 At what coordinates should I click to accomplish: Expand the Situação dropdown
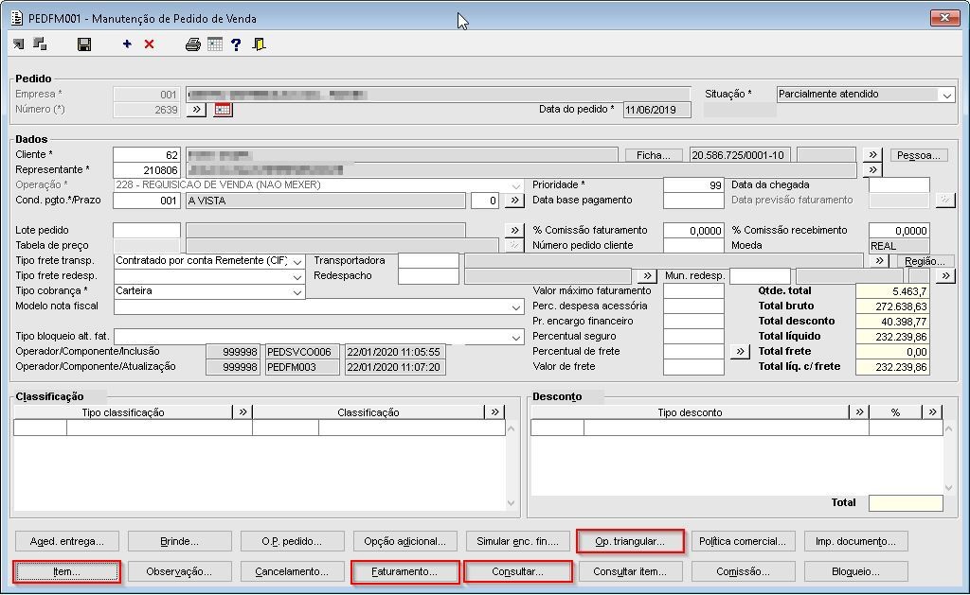946,95
